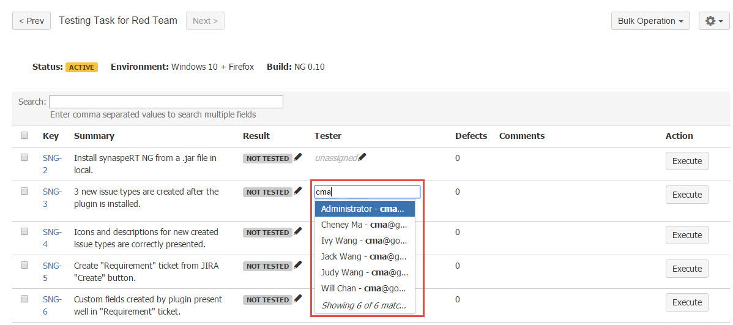Viewport: 733px width, 325px height.
Task: Pick Will Chan from the autocomplete list
Action: [364, 288]
